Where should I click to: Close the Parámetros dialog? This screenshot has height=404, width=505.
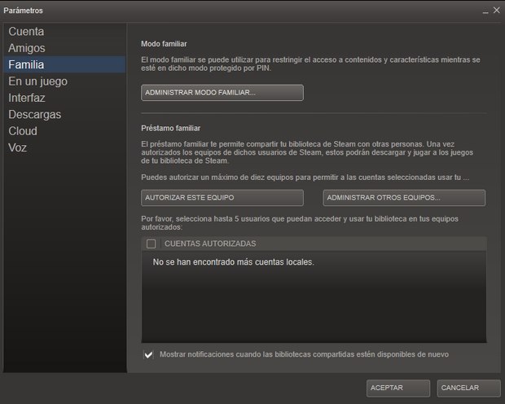(496, 11)
